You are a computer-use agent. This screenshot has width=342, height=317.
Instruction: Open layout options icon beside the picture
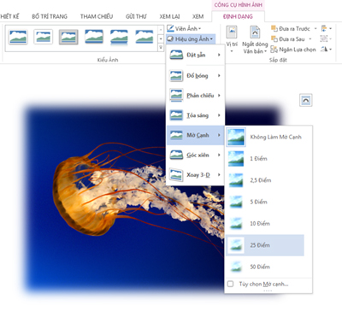point(306,100)
